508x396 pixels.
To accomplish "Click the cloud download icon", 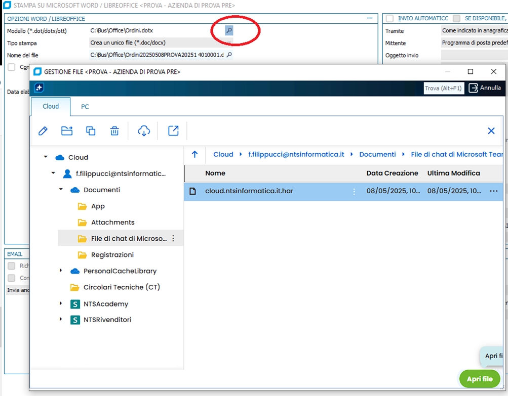I will (144, 131).
